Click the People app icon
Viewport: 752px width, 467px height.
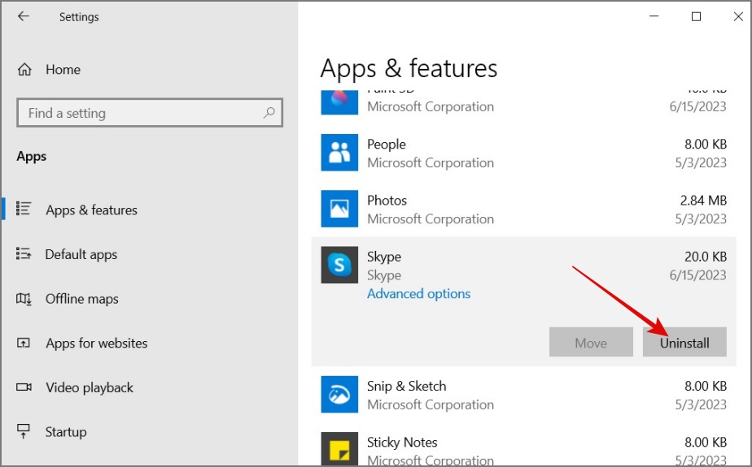point(339,153)
